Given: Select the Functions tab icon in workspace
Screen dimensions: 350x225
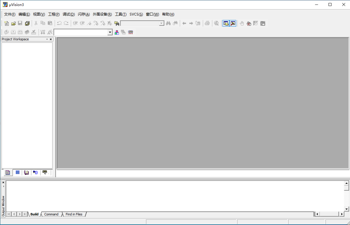Looking at the screenshot, I should 36,172.
